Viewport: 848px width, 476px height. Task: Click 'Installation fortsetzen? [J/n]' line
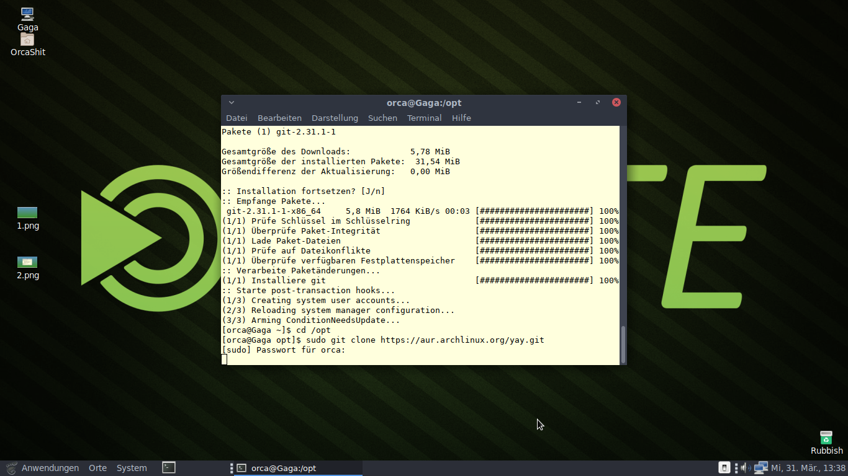pyautogui.click(x=304, y=191)
